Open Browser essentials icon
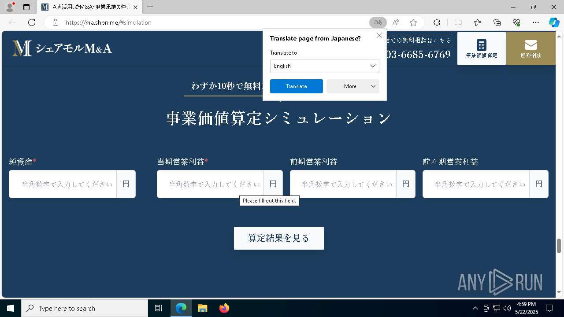 click(516, 22)
